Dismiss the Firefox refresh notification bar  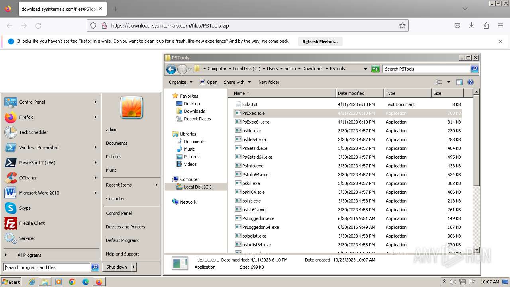tap(500, 41)
